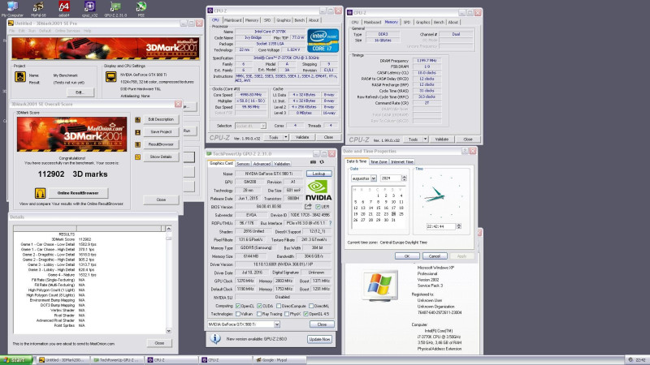Screen dimensions: 650x365
Task: Launch the aida64 desktop shortcut
Action: pos(64,6)
